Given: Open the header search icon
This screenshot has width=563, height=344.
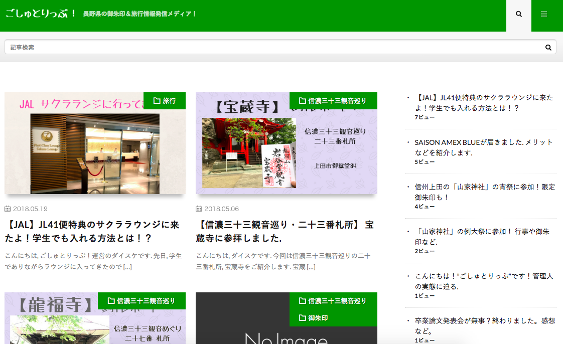Looking at the screenshot, I should pos(518,14).
